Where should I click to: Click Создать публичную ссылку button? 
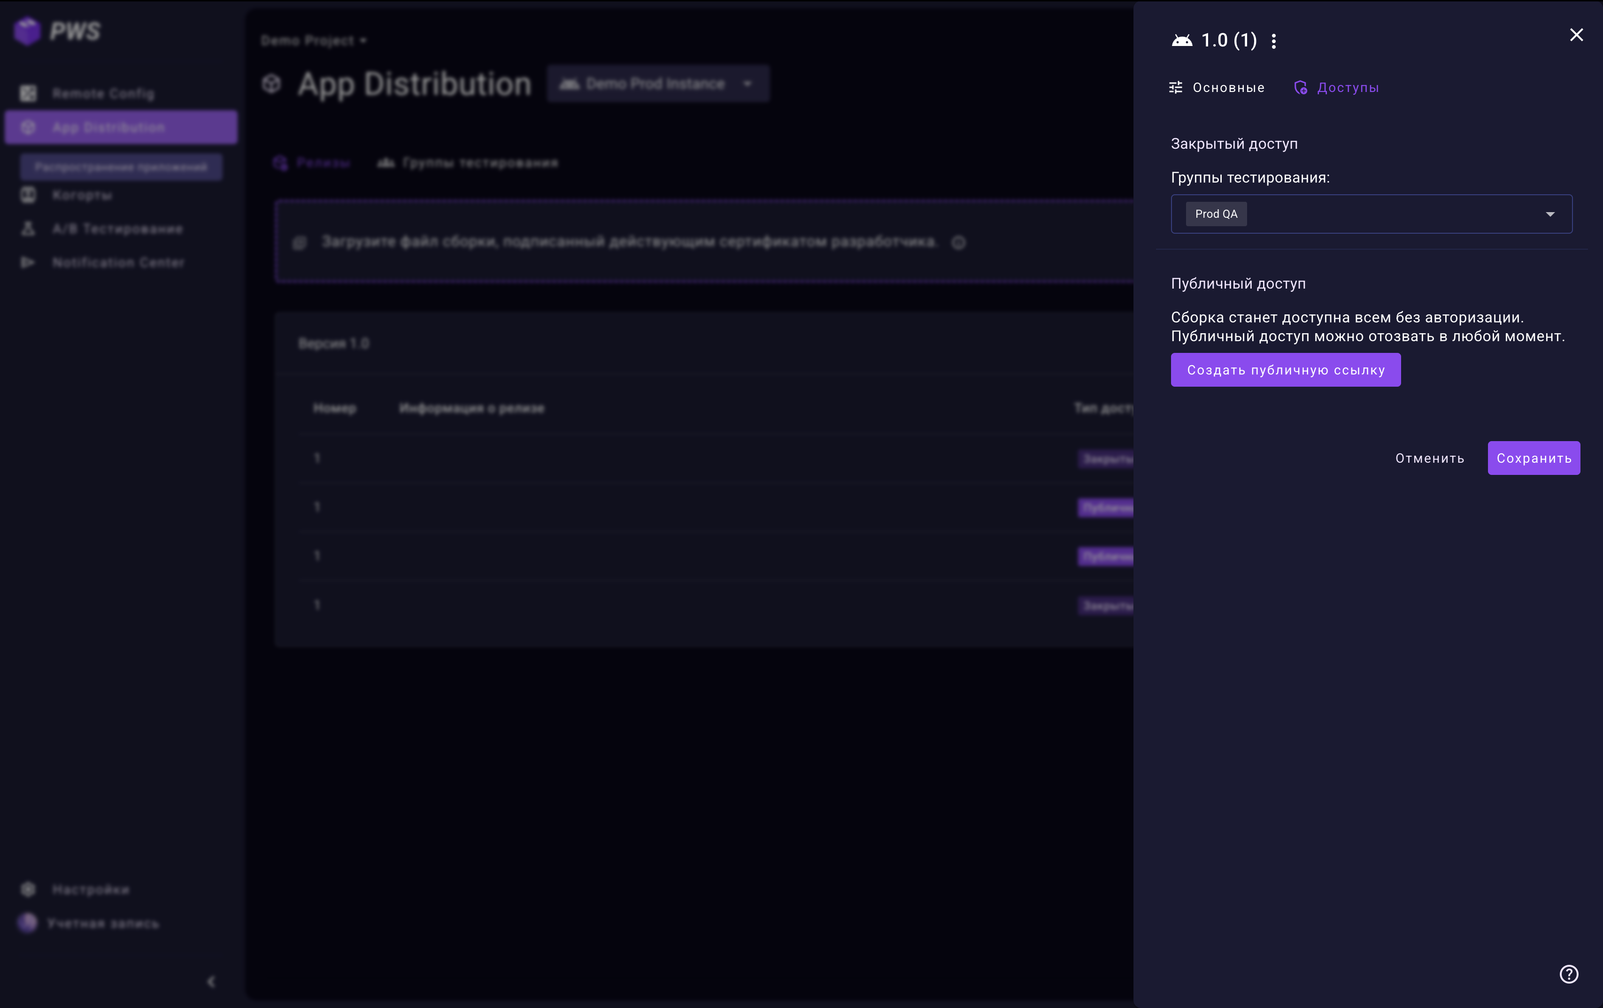1285,370
